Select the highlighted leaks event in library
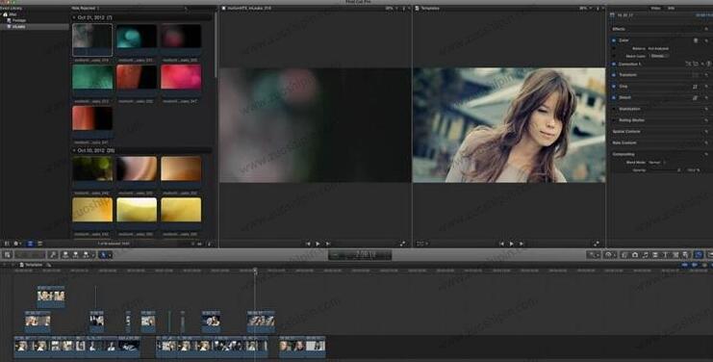The width and height of the screenshot is (713, 362). point(18,27)
